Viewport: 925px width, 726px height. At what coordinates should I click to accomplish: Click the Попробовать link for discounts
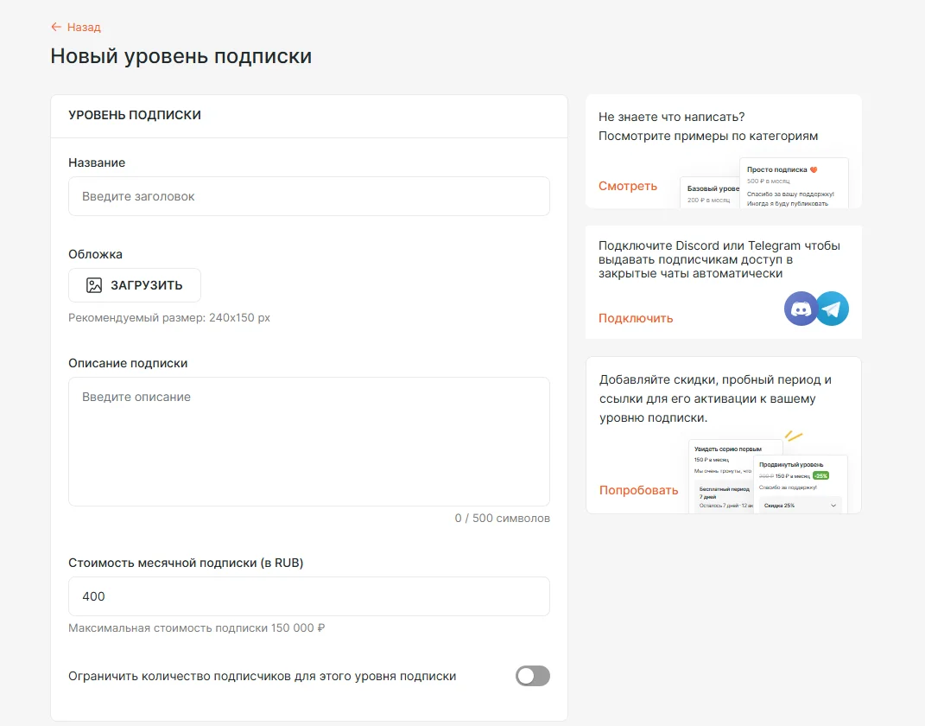pyautogui.click(x=639, y=490)
